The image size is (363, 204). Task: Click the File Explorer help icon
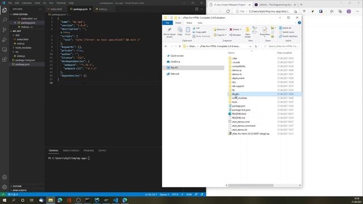pos(299,23)
